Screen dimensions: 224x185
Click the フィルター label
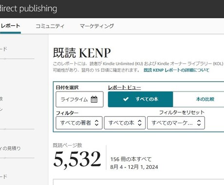[67, 113]
